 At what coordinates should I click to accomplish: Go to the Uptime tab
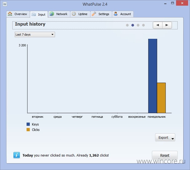(80, 14)
